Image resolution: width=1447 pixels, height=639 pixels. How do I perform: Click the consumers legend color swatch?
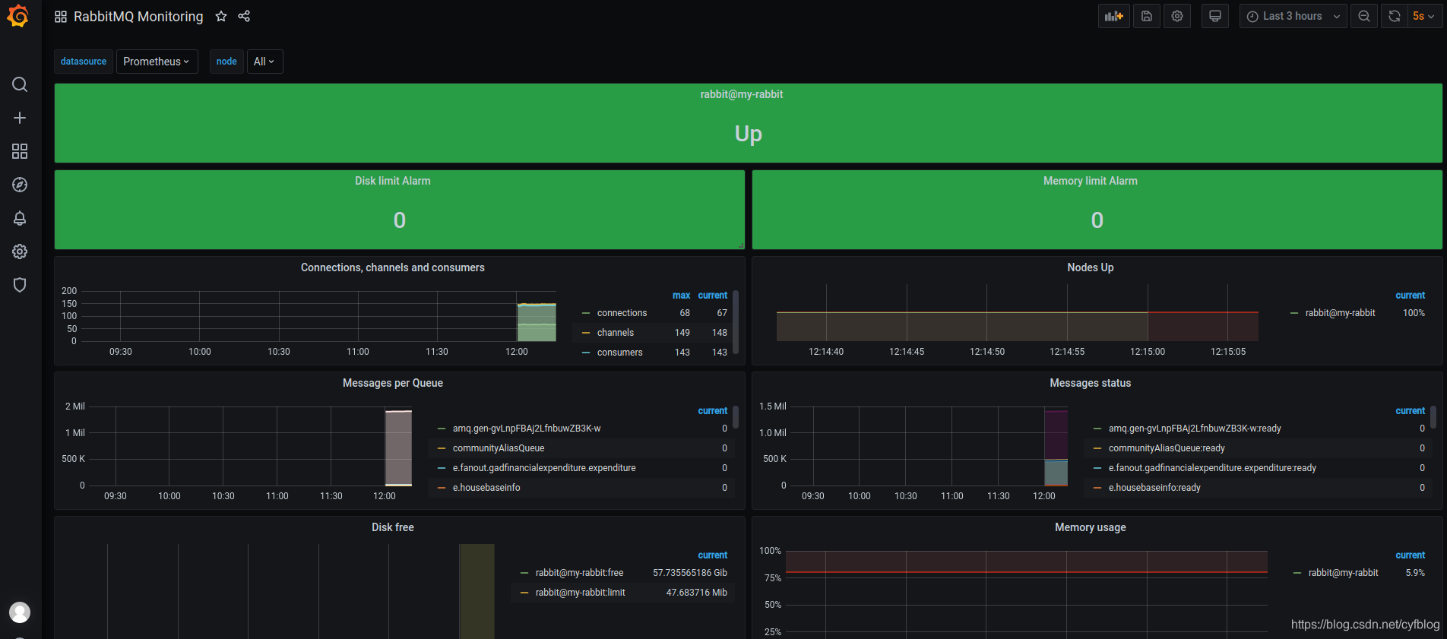(x=586, y=353)
